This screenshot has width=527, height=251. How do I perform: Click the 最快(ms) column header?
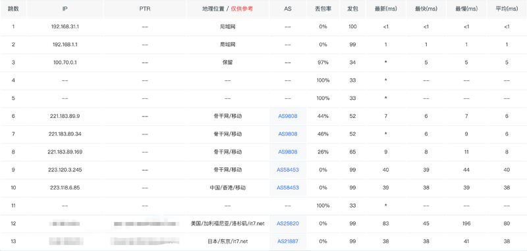[426, 9]
